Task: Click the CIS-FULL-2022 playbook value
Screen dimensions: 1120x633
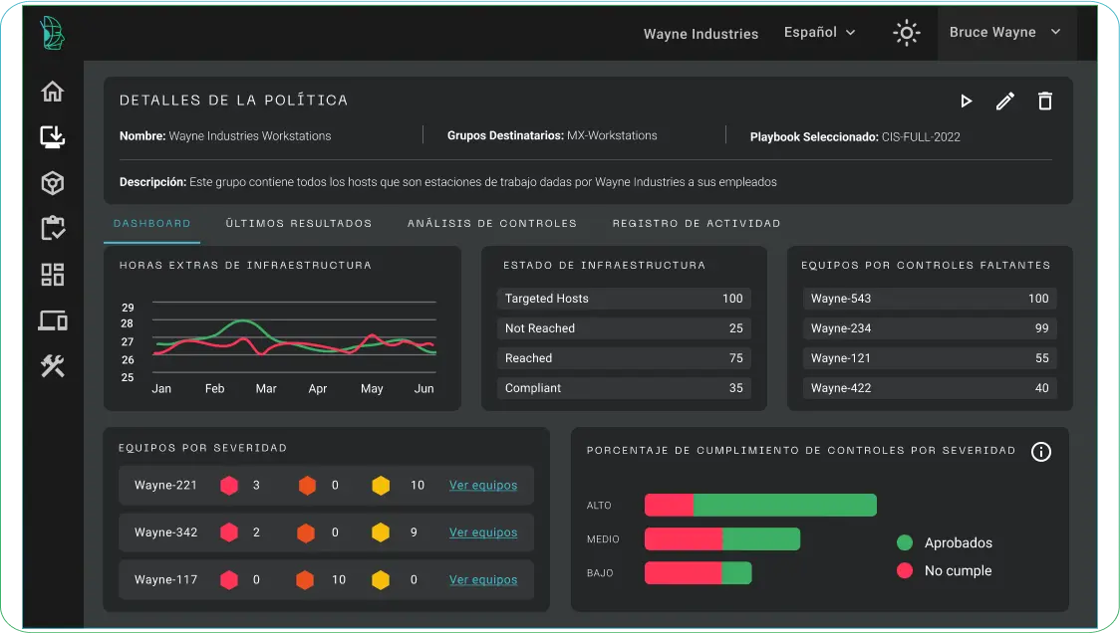Action: coord(921,137)
